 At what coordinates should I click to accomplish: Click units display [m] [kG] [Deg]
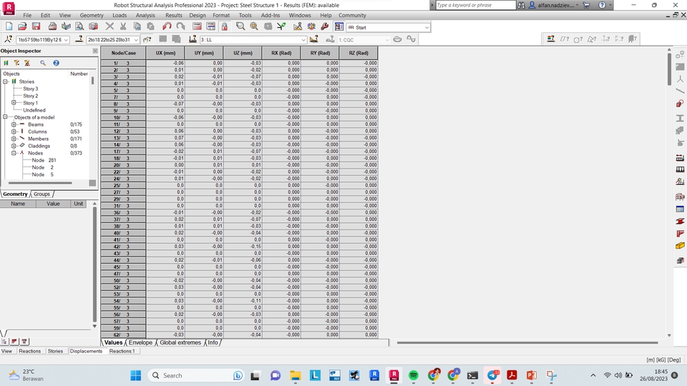pyautogui.click(x=664, y=360)
